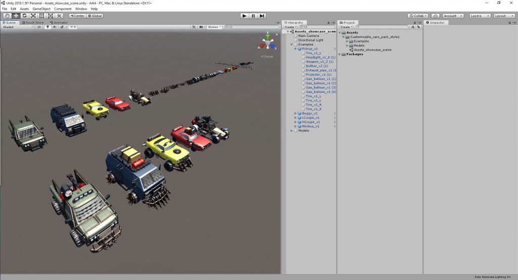Switch to the Asset Store tab
This screenshot has width=518, height=280.
[x=33, y=22]
